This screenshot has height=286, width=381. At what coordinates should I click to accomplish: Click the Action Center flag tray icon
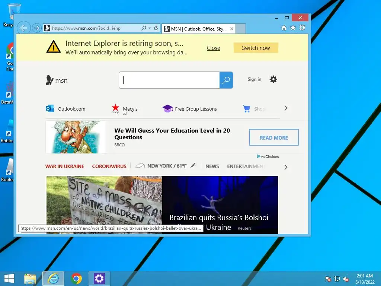[x=328, y=279]
